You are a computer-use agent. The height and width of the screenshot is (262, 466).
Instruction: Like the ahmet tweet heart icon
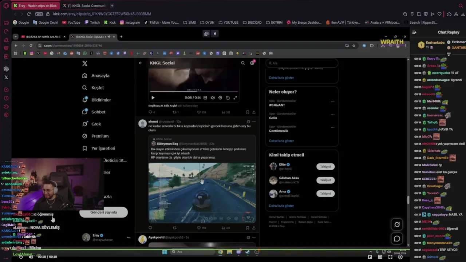(x=199, y=228)
